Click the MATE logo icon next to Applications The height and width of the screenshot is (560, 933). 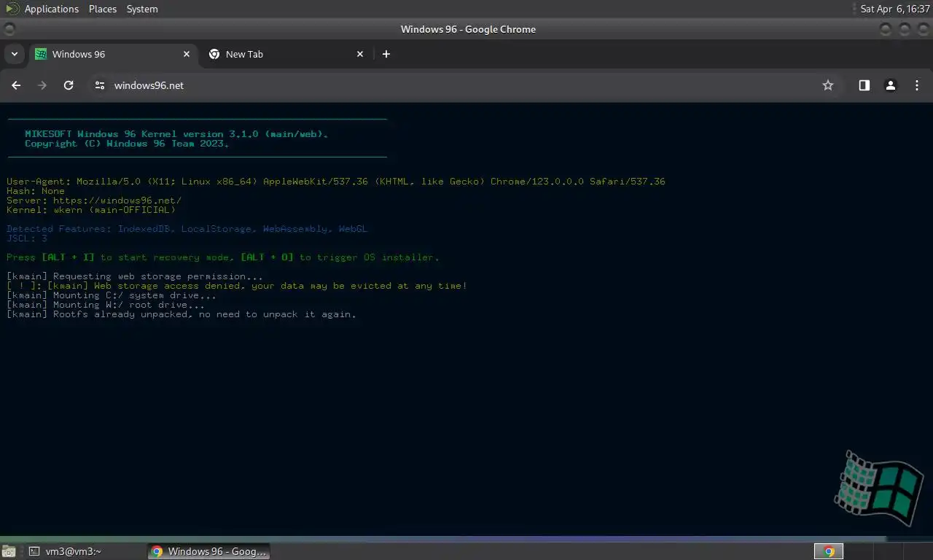tap(12, 9)
